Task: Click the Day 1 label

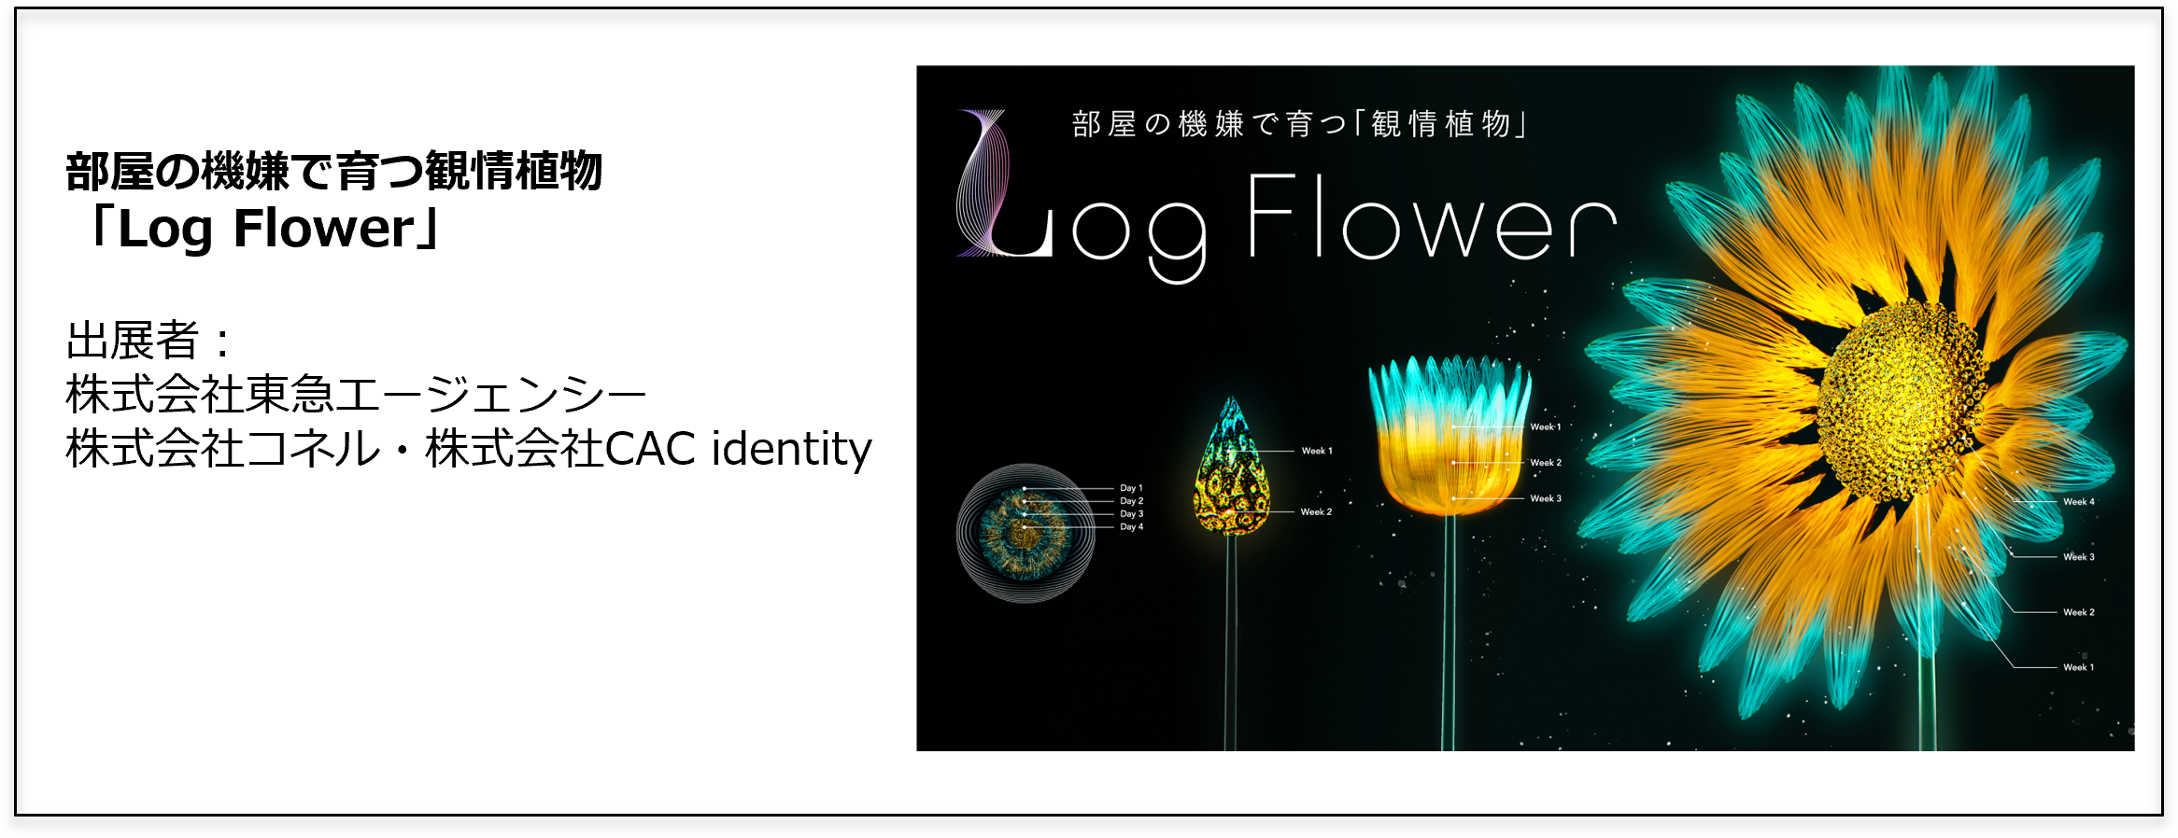Action: 1131,488
